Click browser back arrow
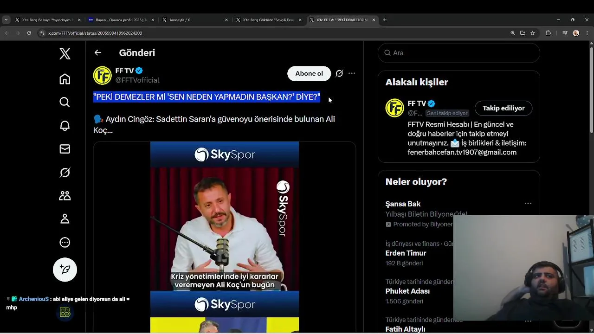Viewport: 594px width, 334px height. tap(6, 33)
